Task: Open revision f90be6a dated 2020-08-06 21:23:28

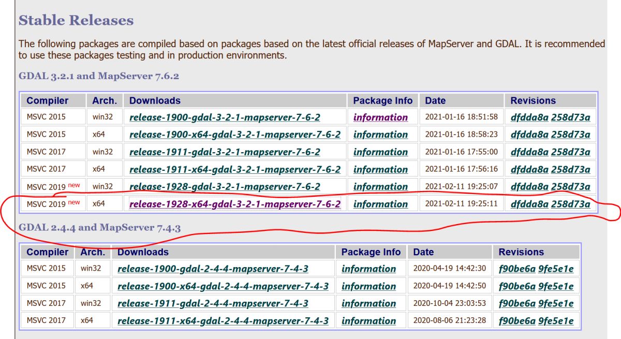Action: pyautogui.click(x=517, y=321)
